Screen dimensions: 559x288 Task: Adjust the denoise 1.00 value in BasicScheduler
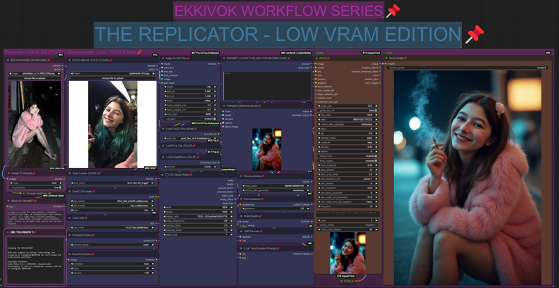pyautogui.click(x=113, y=273)
